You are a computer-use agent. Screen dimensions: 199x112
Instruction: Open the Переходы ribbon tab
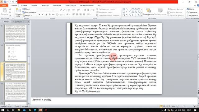(45, 6)
